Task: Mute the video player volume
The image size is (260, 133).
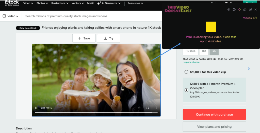Action: (139, 108)
